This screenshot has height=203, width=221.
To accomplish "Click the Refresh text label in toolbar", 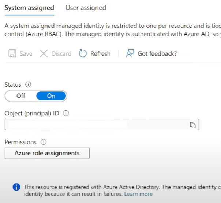I will pos(100,54).
